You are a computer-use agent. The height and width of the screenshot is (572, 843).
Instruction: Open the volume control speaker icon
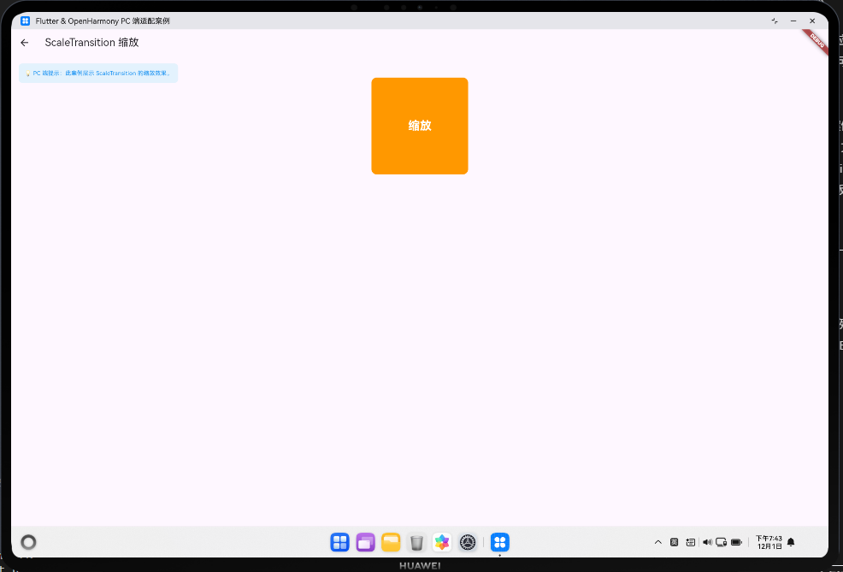pos(708,542)
